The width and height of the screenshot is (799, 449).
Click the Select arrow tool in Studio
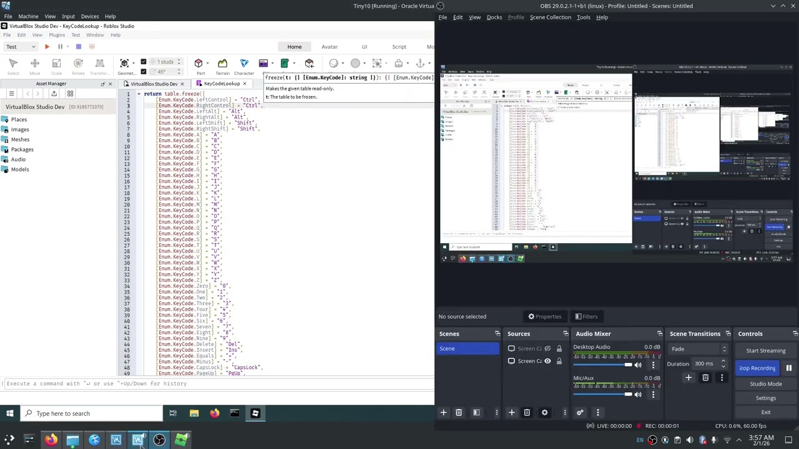13,65
